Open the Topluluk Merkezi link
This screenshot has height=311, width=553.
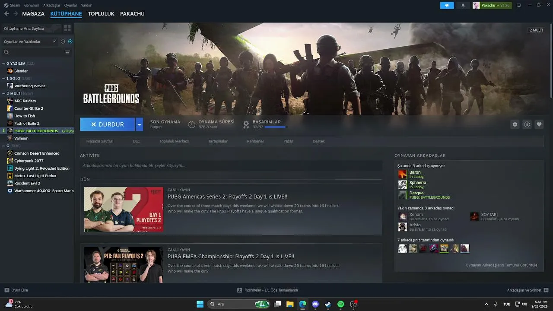pyautogui.click(x=174, y=141)
